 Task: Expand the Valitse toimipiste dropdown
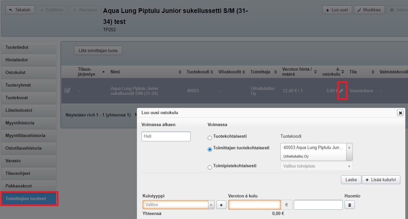coord(316,166)
